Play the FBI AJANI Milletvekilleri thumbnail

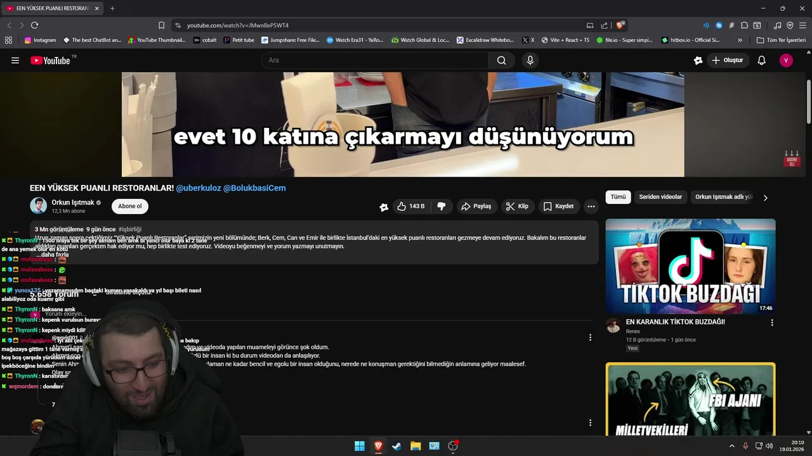click(x=690, y=399)
